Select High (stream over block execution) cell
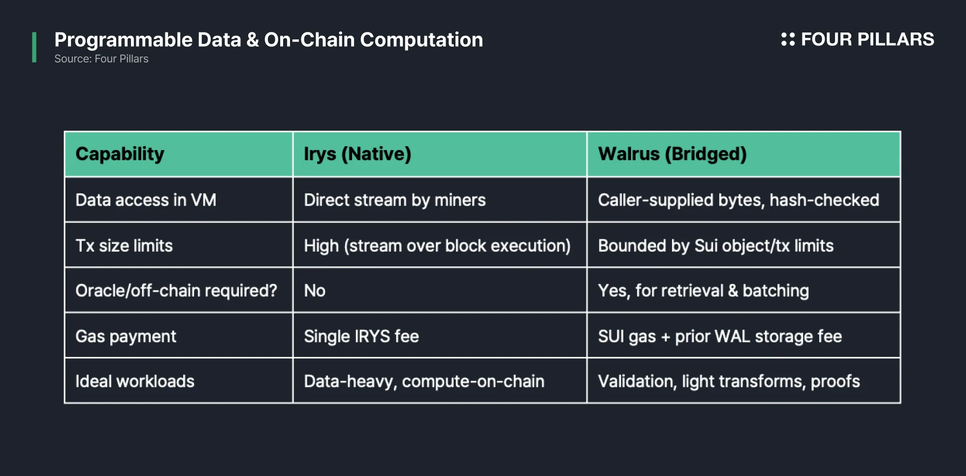The width and height of the screenshot is (966, 476). pyautogui.click(x=440, y=245)
